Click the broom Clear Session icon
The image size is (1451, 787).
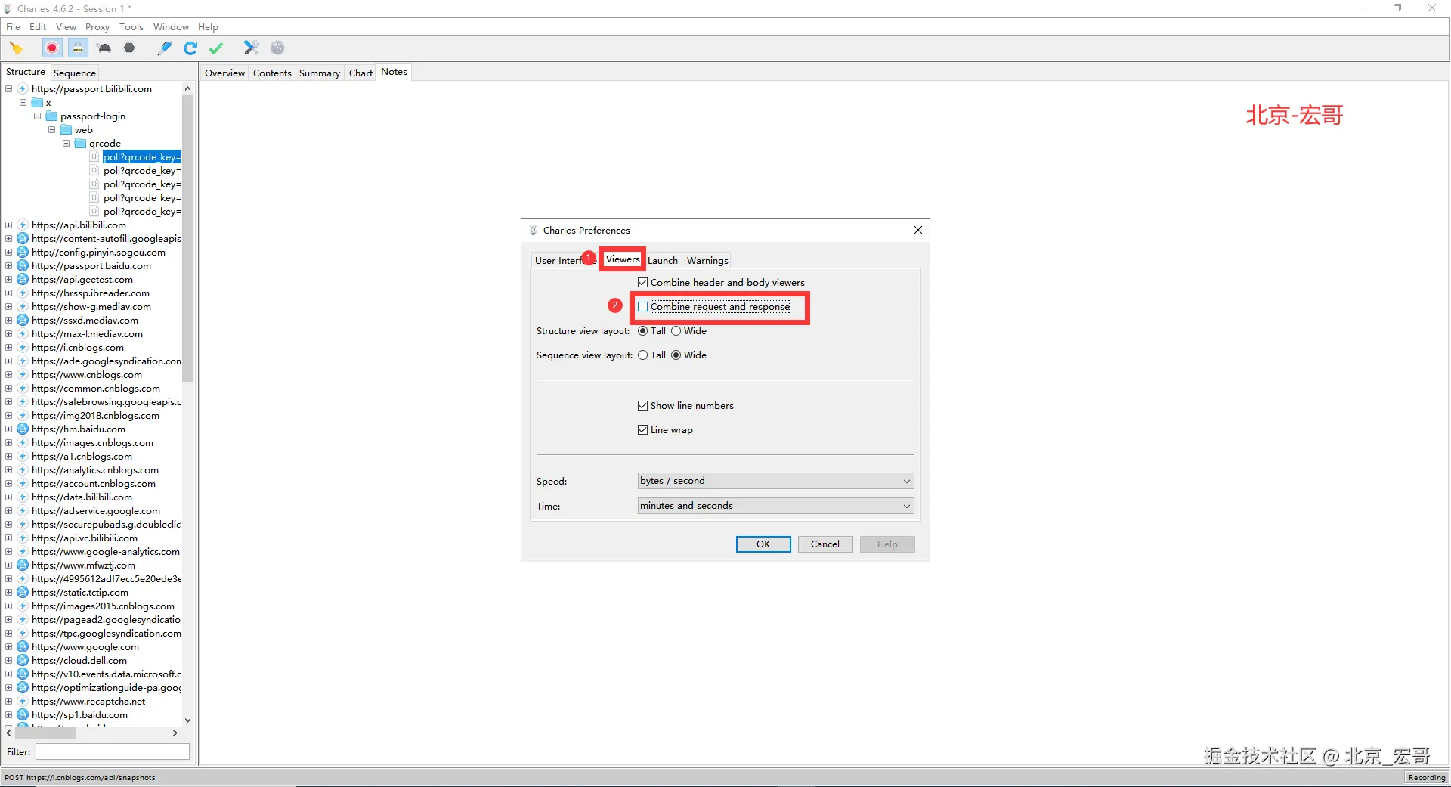coord(17,48)
